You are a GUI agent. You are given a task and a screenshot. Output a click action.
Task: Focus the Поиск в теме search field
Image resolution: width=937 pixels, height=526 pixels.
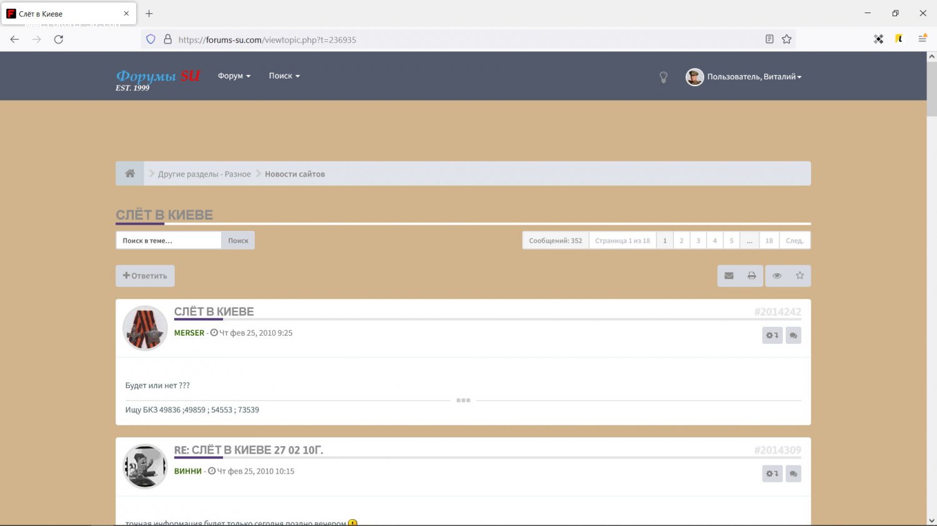point(169,241)
